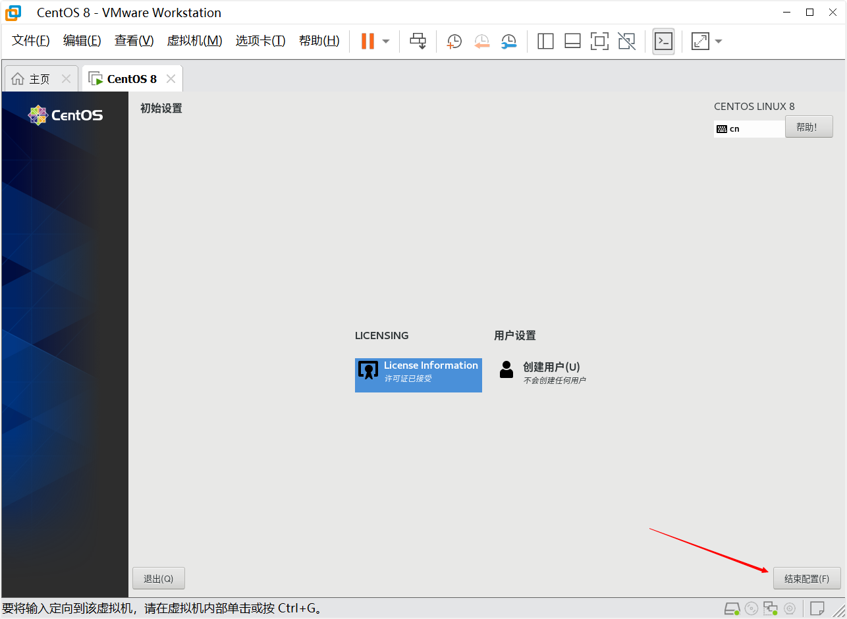
Task: Close the 主页 tab
Action: pos(66,79)
